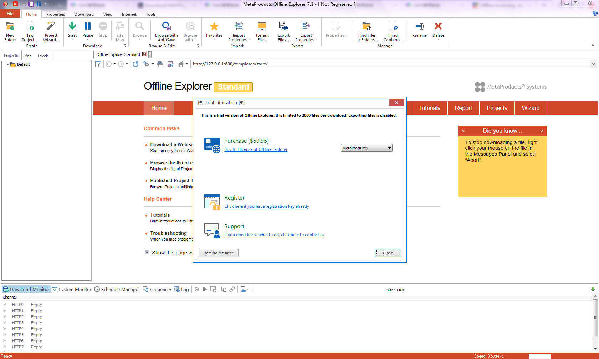Collapse the ribbon with the arrow

(x=593, y=46)
